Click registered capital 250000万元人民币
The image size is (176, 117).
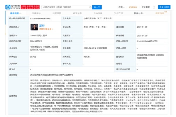coord(38,36)
